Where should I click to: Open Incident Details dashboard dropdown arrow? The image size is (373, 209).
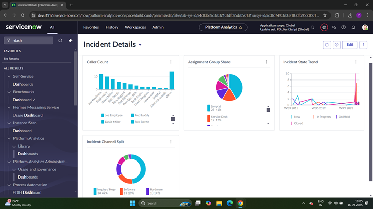(140, 45)
